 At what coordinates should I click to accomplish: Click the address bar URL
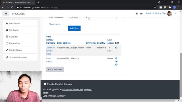point(39,7)
